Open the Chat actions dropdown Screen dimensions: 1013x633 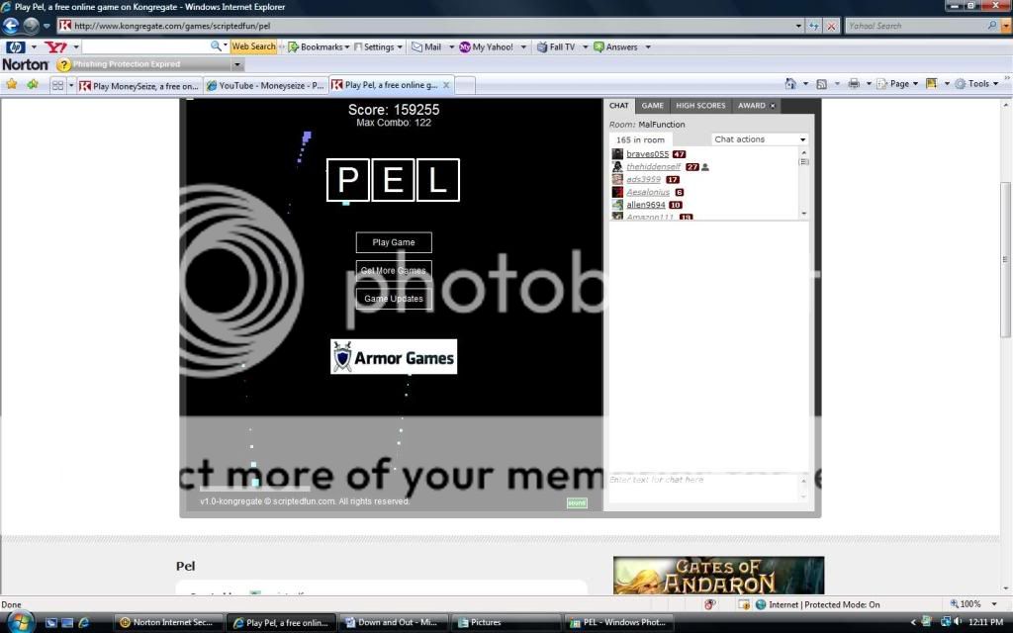click(x=760, y=139)
